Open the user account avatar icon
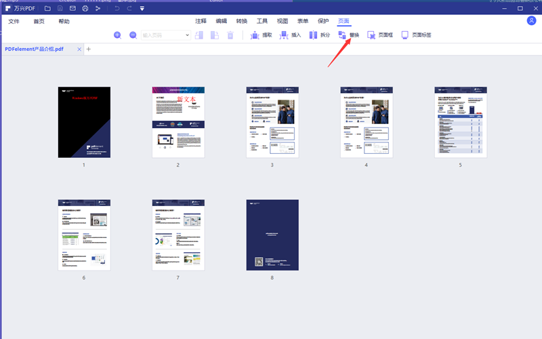This screenshot has height=339, width=542. [x=530, y=21]
